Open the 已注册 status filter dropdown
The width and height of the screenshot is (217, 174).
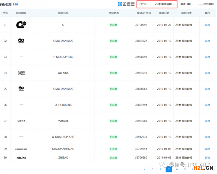(144, 4)
